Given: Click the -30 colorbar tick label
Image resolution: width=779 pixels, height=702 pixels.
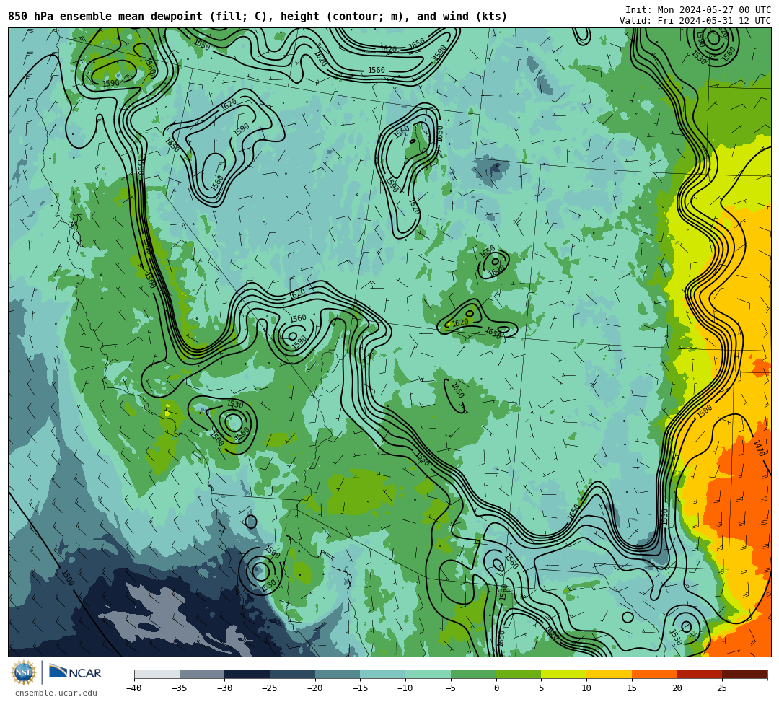Looking at the screenshot, I should (224, 688).
